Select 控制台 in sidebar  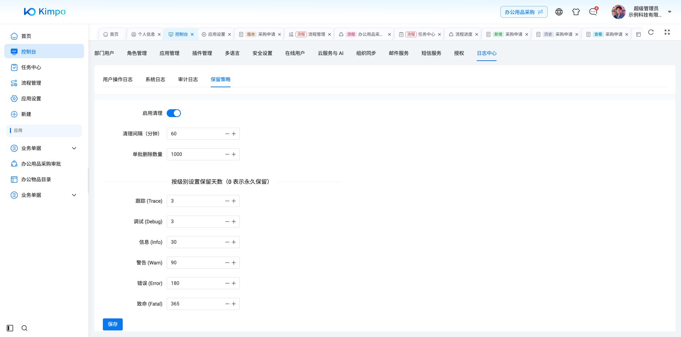click(44, 52)
